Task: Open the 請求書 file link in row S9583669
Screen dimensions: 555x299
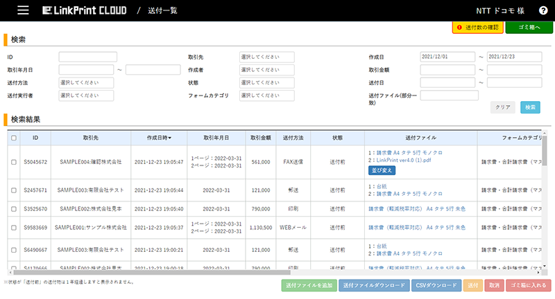Action: (x=417, y=228)
